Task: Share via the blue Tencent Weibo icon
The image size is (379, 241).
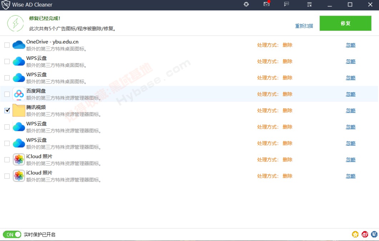Action: 374,234
